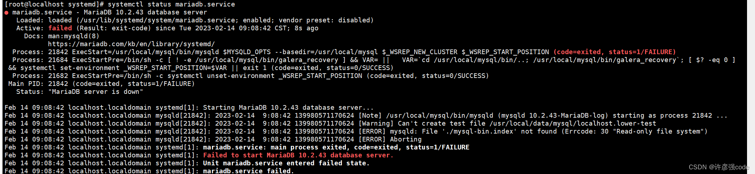This screenshot has height=174, width=755.
Task: Select the Status "MariaDB server is down" text
Action: coord(80,92)
